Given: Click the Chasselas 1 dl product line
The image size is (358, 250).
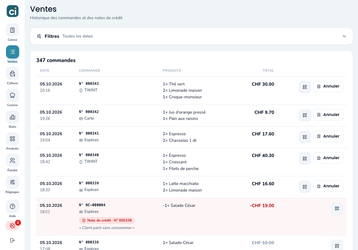Looking at the screenshot, I should pyautogui.click(x=180, y=140).
